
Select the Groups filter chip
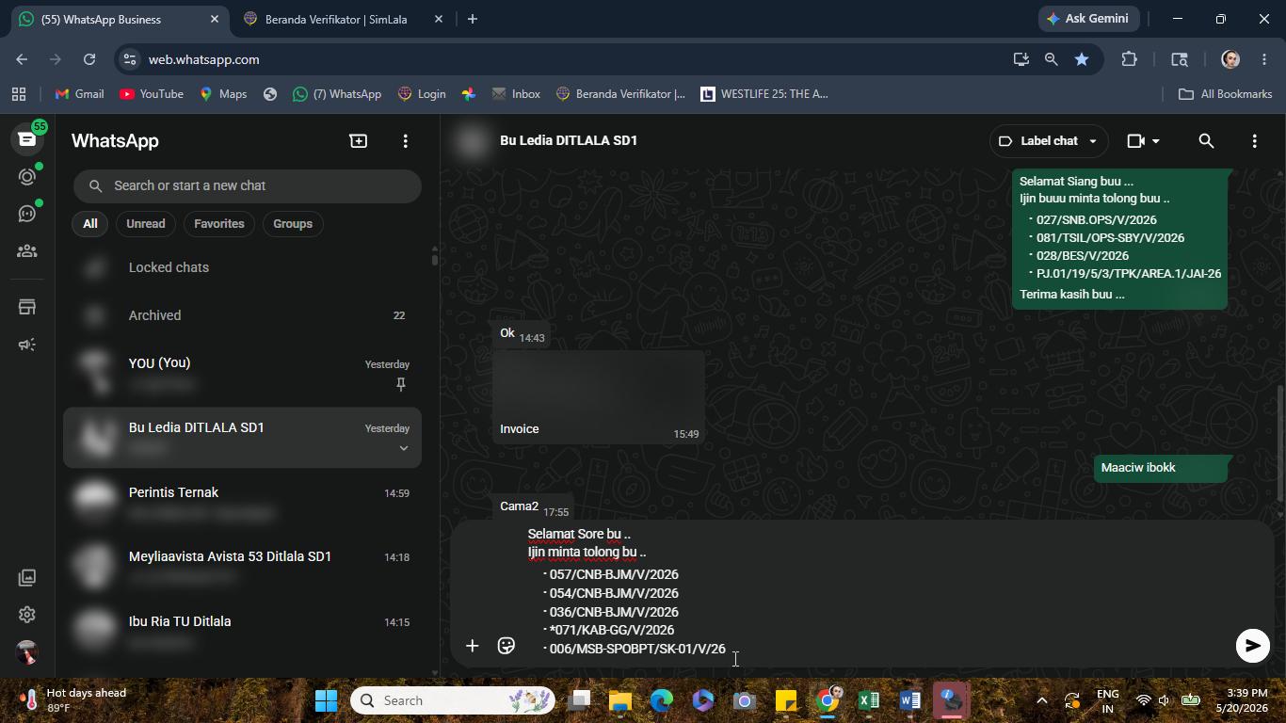tap(293, 224)
